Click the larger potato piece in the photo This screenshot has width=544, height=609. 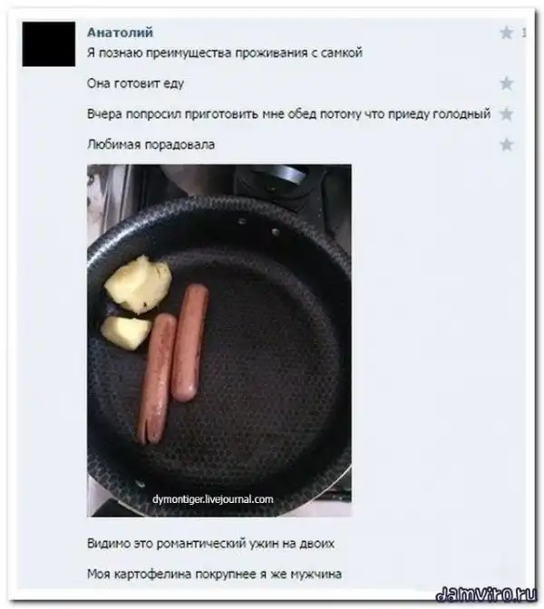[x=139, y=285]
